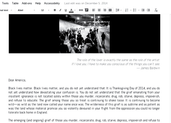The width and height of the screenshot is (171, 123).
Task: Open the Help menu
Action: (x=38, y=3)
